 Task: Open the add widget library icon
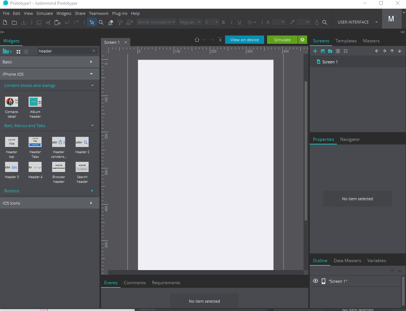pos(7,51)
